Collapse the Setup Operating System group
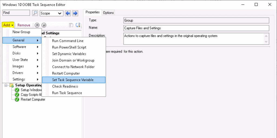The height and width of the screenshot is (138, 277). (x=6, y=86)
